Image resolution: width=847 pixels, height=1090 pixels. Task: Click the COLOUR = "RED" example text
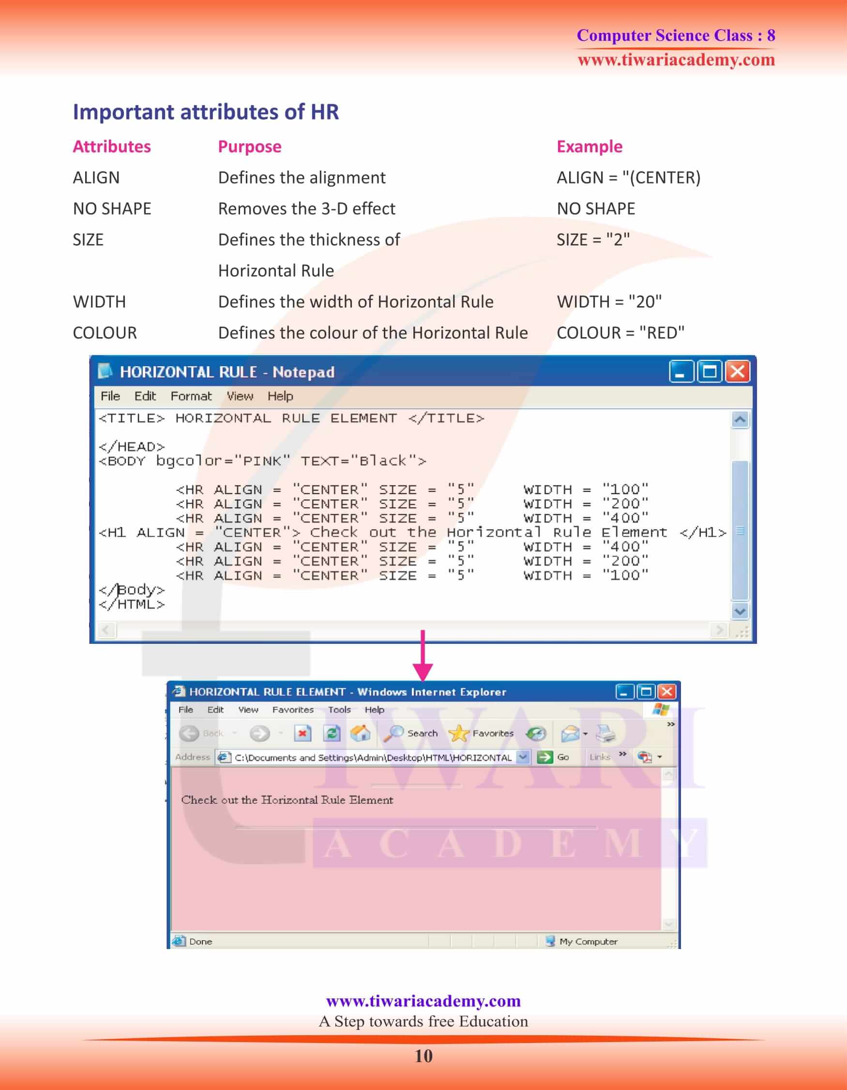[x=620, y=332]
